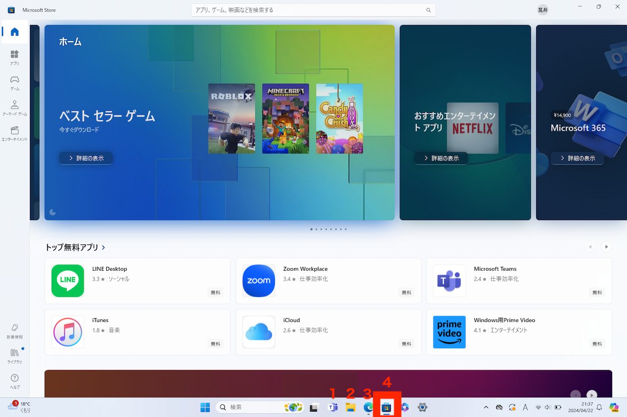
Task: Click 詳細の表示 for おすすめエンターテイメント アプリ
Action: coord(441,158)
